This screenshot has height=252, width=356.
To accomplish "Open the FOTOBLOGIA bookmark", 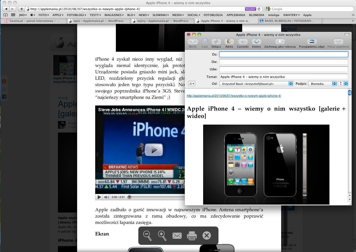I will click(x=213, y=15).
